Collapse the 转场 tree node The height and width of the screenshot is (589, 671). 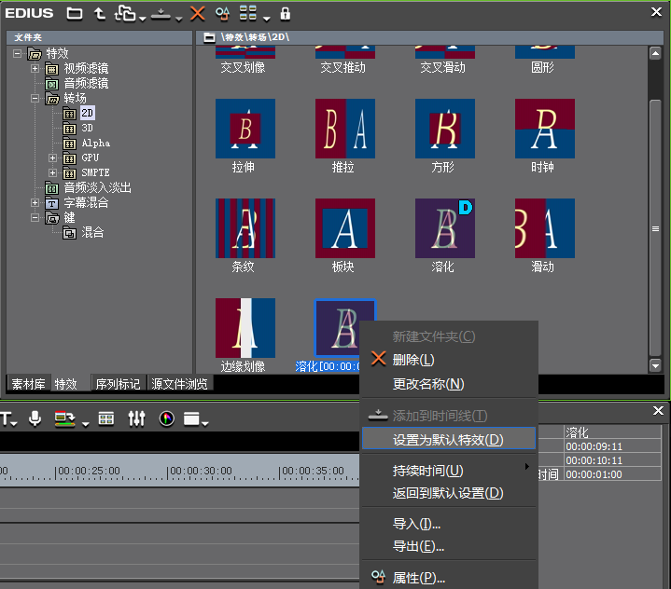click(x=35, y=99)
